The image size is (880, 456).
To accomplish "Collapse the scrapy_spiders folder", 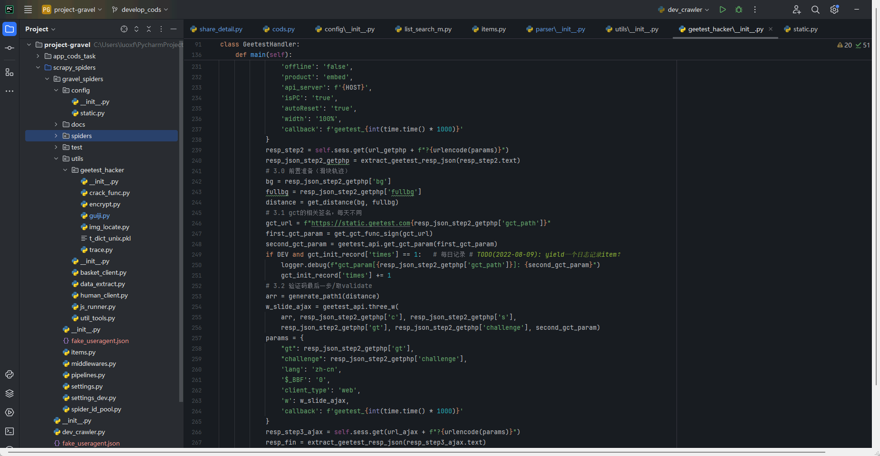I will click(x=38, y=67).
